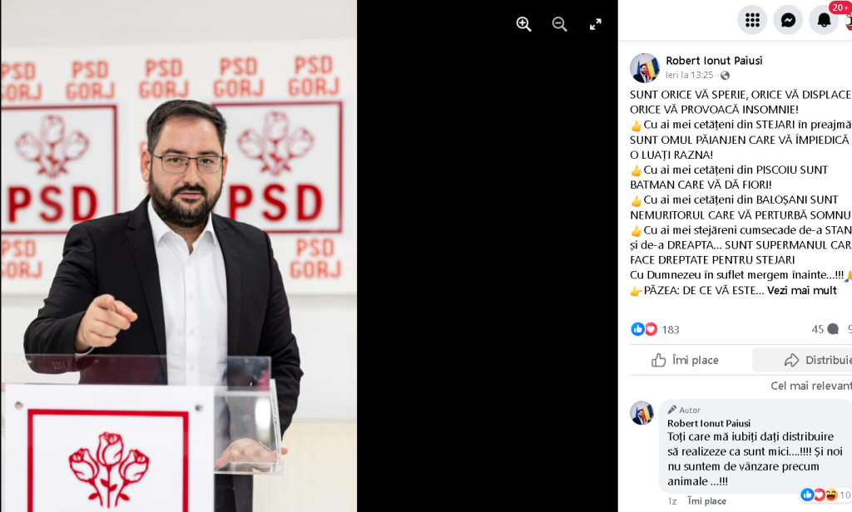Click the post author's profile picture
The width and height of the screenshot is (852, 512).
point(645,68)
